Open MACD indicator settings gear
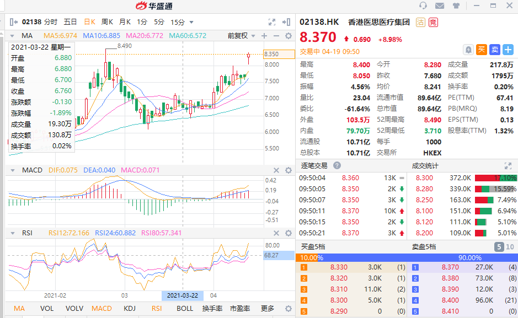This screenshot has width=518, height=318. (289, 170)
